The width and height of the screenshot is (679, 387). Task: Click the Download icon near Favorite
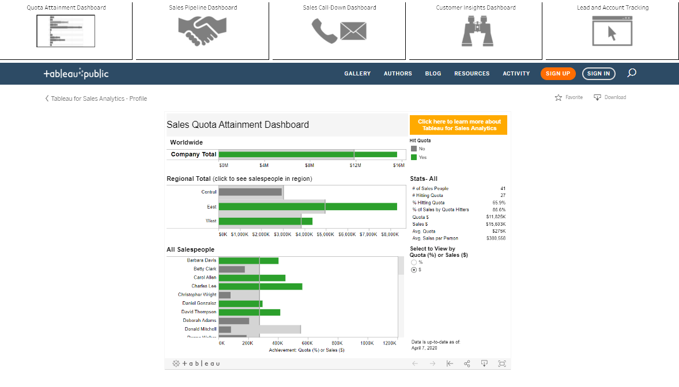point(597,97)
